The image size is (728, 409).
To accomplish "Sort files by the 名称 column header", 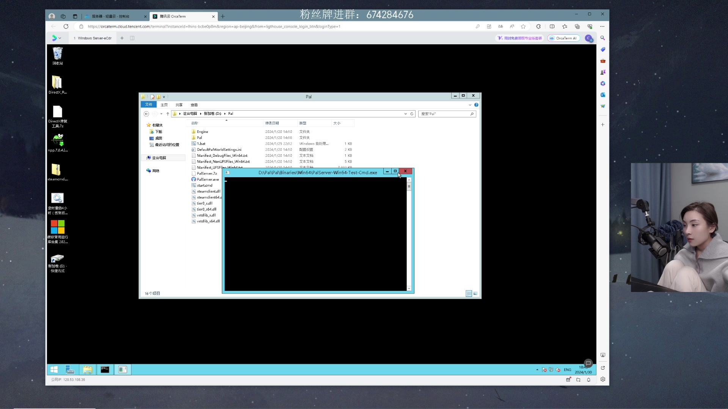I will click(x=195, y=123).
